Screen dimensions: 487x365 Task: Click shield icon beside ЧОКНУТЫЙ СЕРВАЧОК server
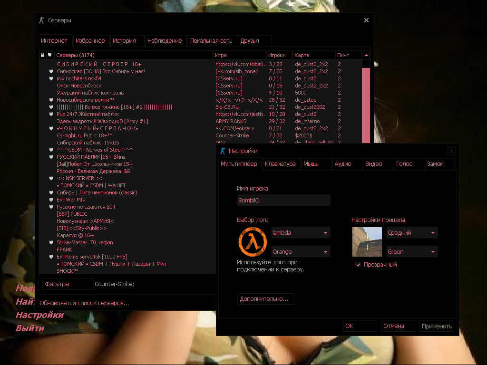coord(51,128)
